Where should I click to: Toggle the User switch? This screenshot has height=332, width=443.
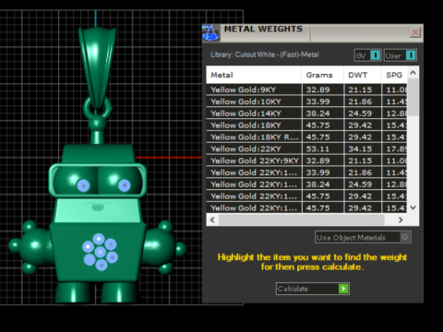point(401,55)
